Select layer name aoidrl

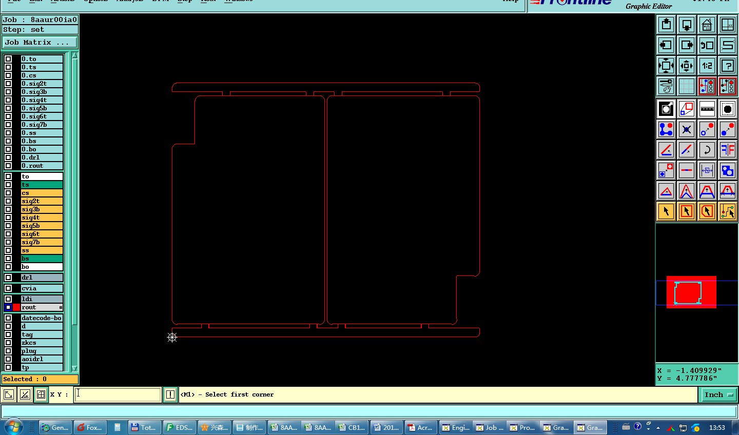point(42,359)
